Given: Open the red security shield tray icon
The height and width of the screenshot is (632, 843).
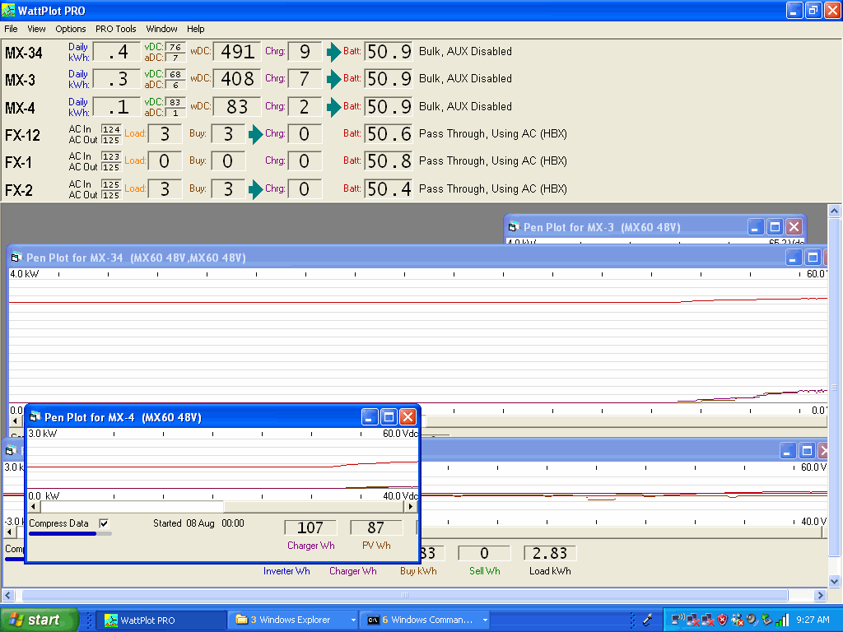Looking at the screenshot, I should [723, 620].
